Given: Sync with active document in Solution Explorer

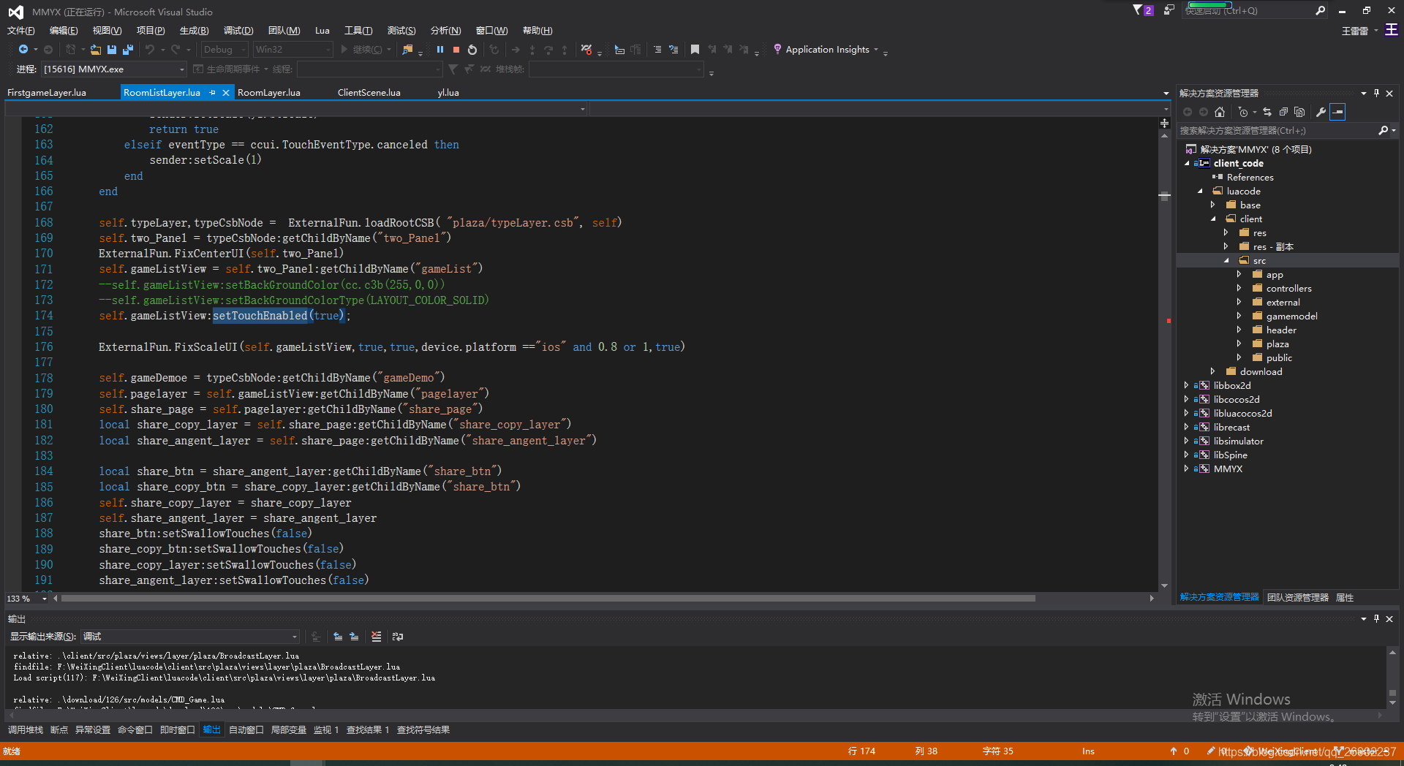Looking at the screenshot, I should pyautogui.click(x=1267, y=112).
